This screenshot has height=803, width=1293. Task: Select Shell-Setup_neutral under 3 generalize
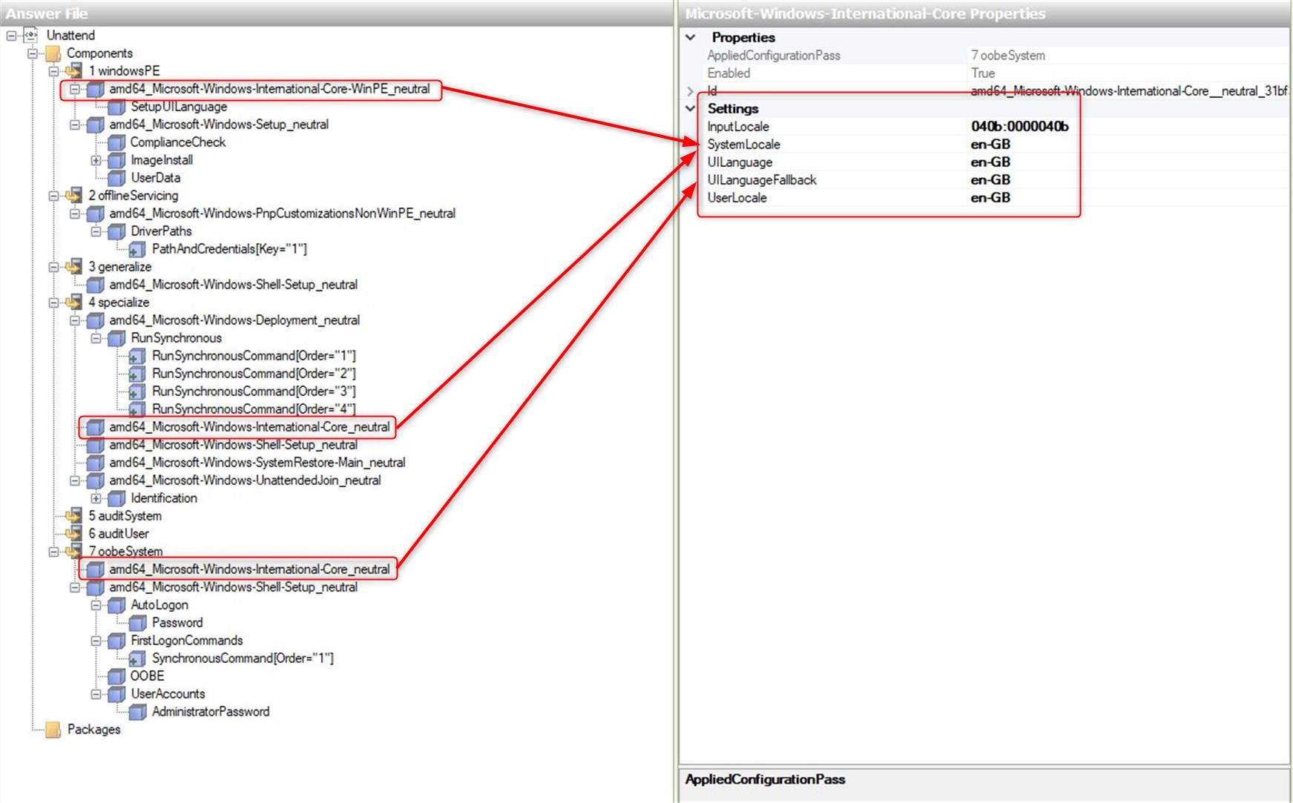click(233, 285)
